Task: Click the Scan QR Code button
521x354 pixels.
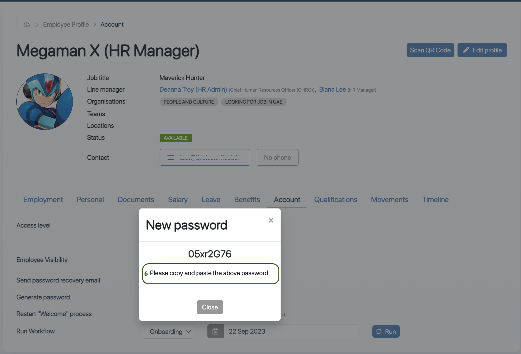Action: [430, 50]
